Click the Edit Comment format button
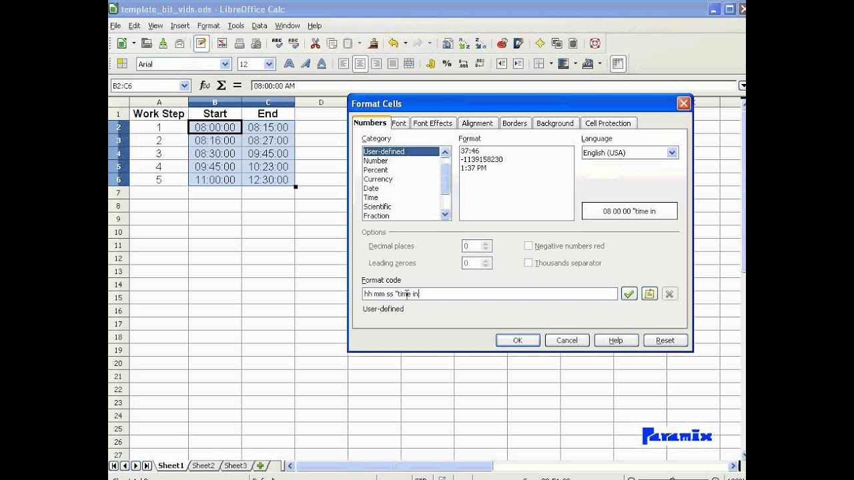Screen dimensions: 854x480 click(649, 294)
